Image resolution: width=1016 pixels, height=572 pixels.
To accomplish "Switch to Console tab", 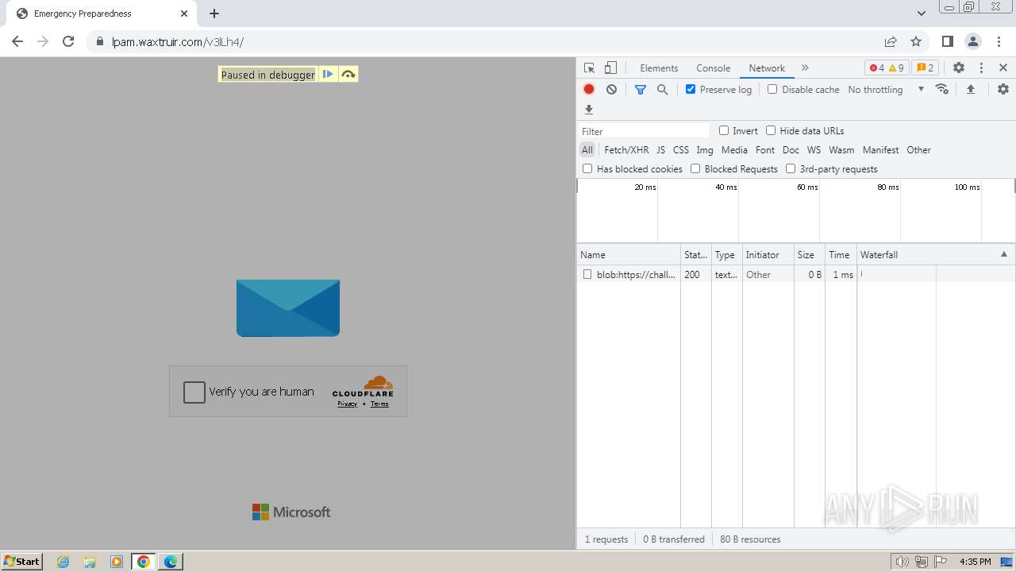I will tap(713, 68).
